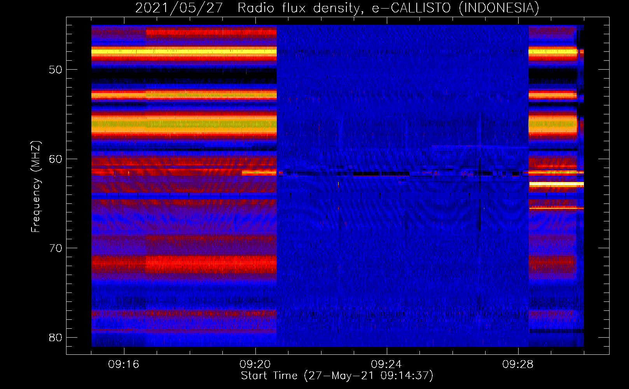Click the 'Start Time (27-May-21 09:14:37)' x-axis label
629x389 pixels.
click(337, 376)
